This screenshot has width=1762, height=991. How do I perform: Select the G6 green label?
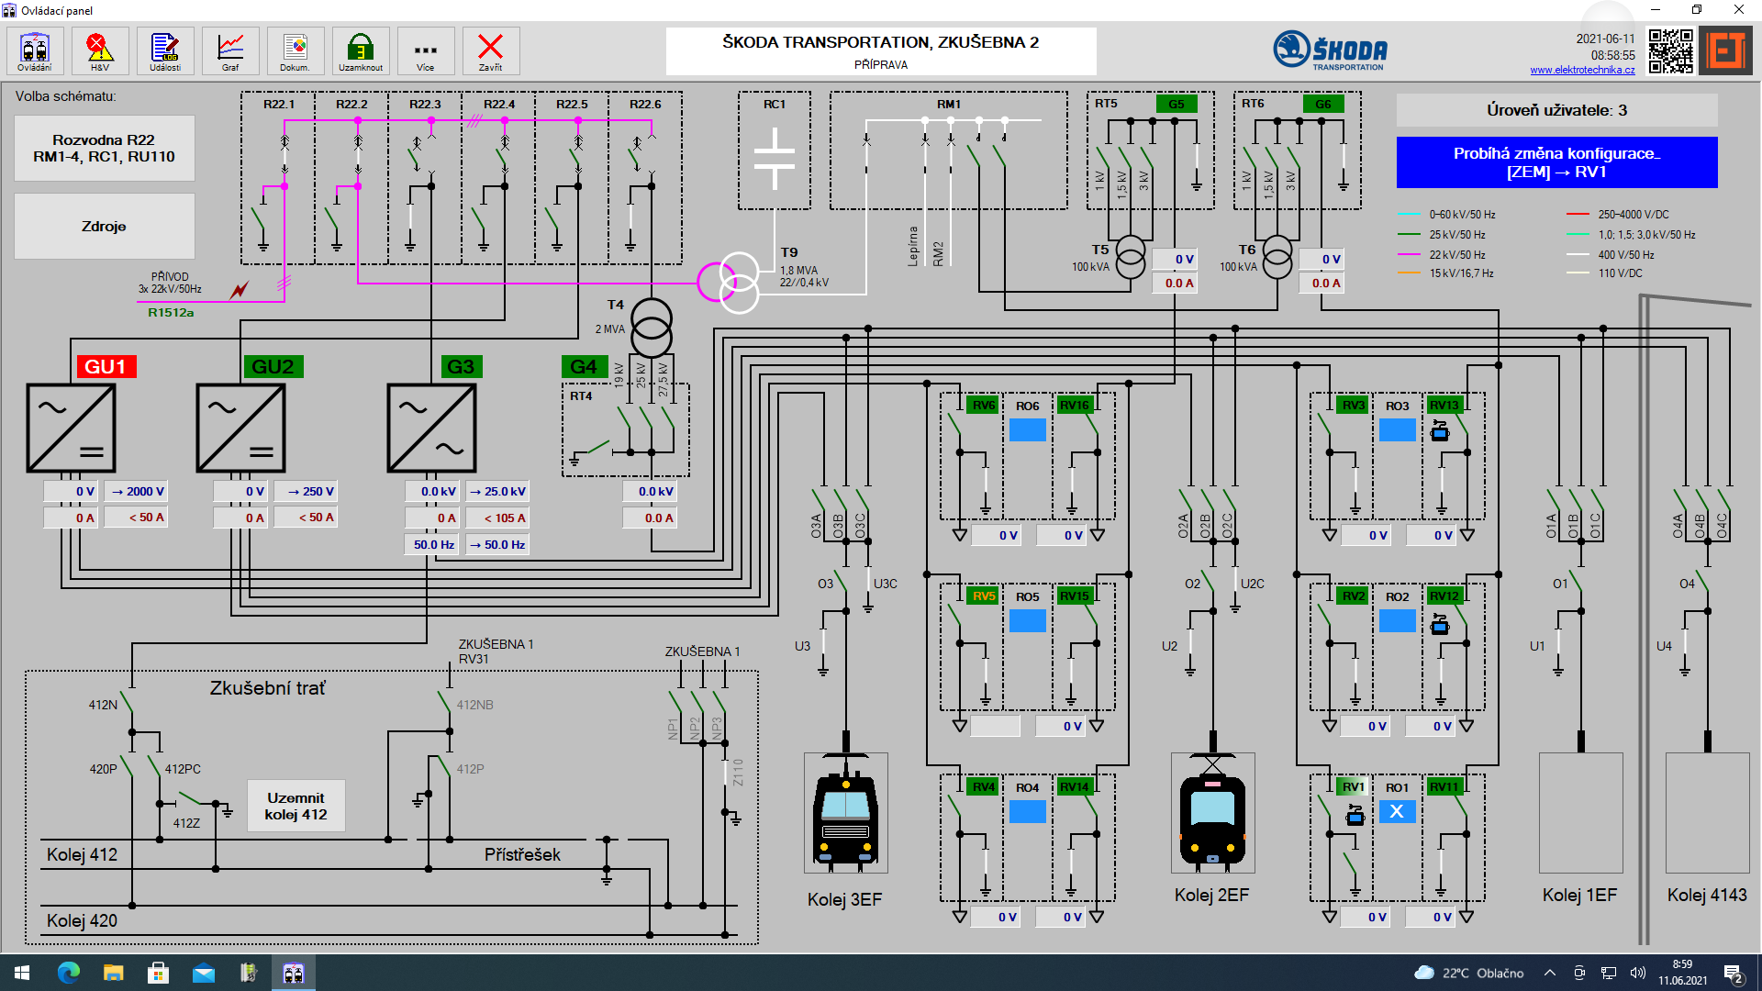coord(1323,104)
